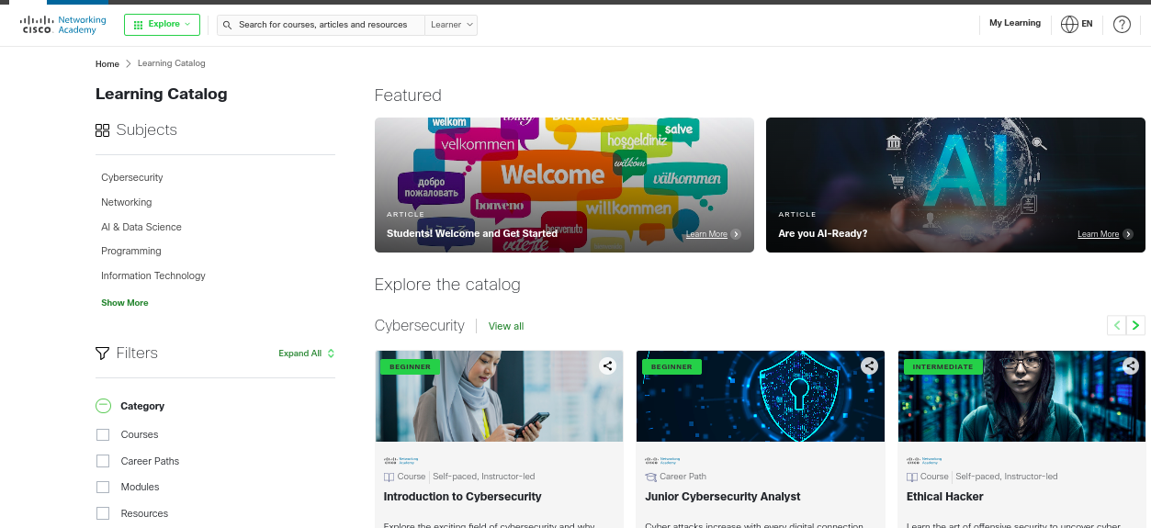Select the Networking subject

pyautogui.click(x=127, y=202)
